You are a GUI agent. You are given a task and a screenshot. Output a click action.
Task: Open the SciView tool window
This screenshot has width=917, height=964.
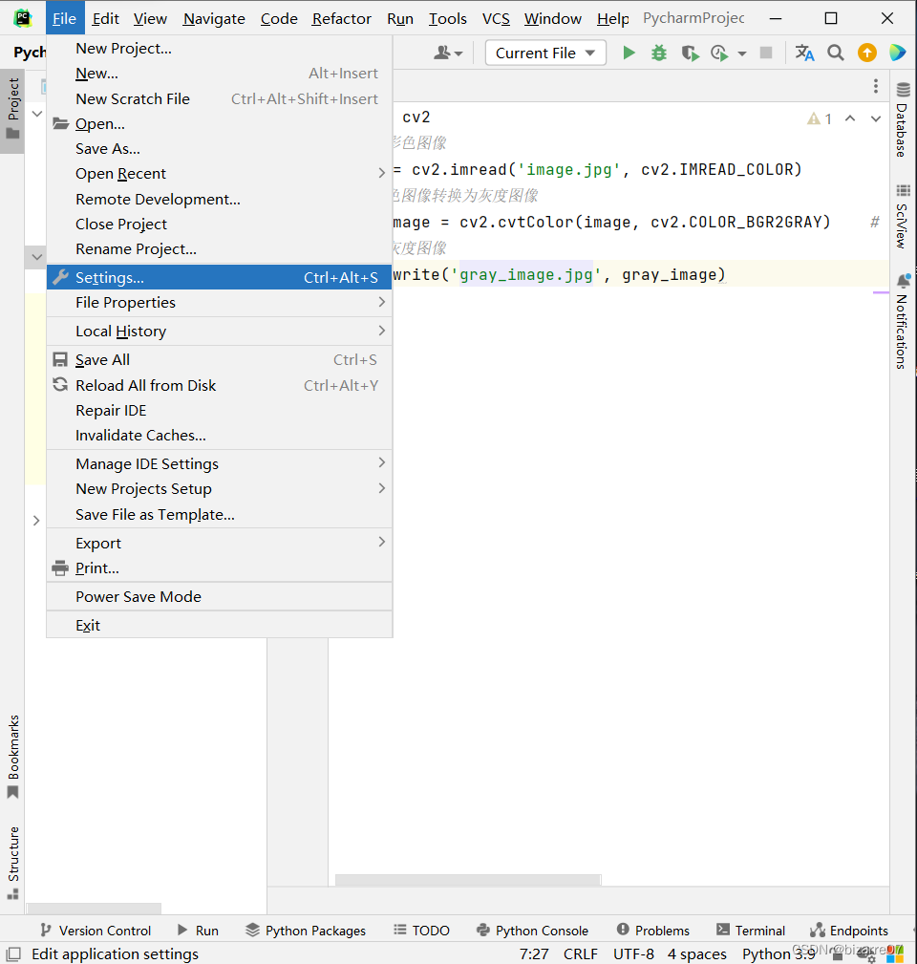903,216
